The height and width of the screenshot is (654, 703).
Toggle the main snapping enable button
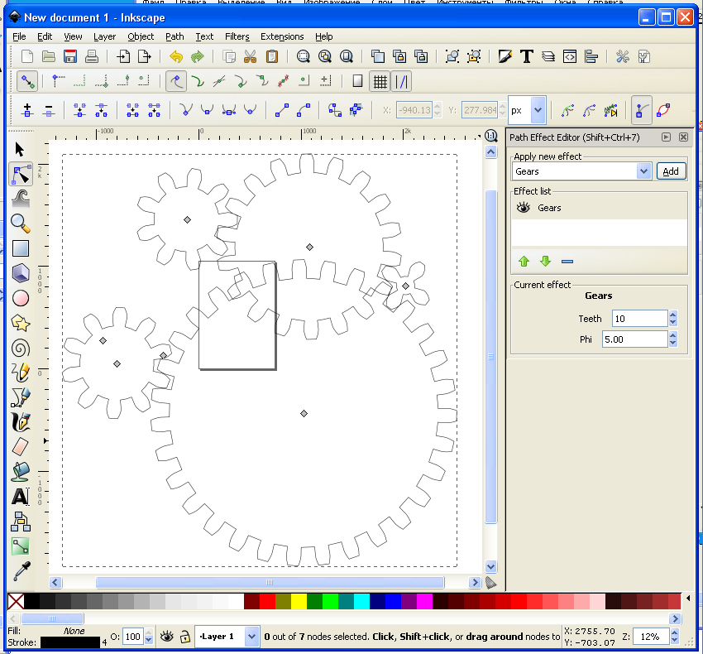tap(27, 82)
